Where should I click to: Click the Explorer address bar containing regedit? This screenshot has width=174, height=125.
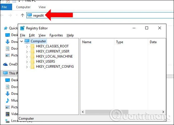pos(100,15)
